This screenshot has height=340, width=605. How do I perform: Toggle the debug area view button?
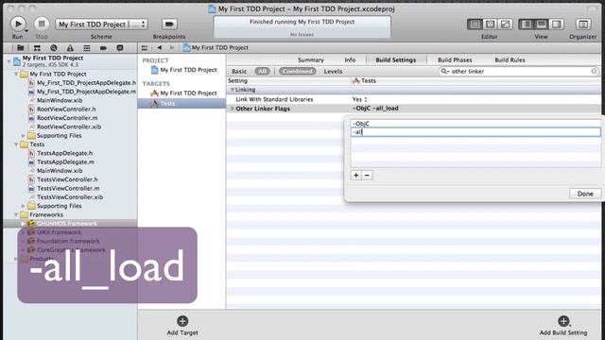click(541, 25)
